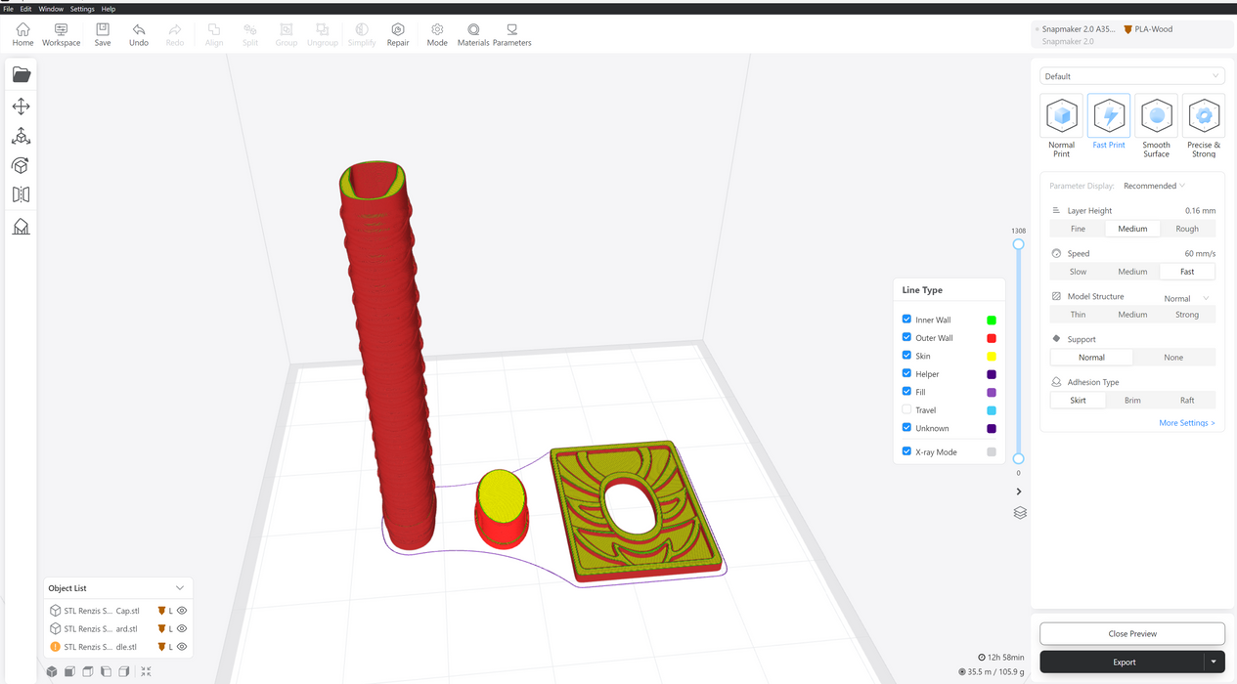Select the Move tool in left sidebar
The width and height of the screenshot is (1237, 684).
21,107
